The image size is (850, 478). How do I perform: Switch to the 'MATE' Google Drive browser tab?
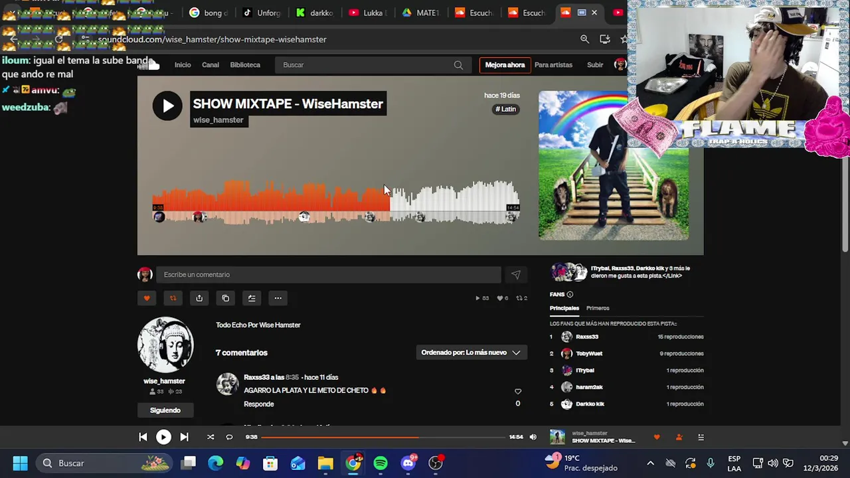click(420, 13)
